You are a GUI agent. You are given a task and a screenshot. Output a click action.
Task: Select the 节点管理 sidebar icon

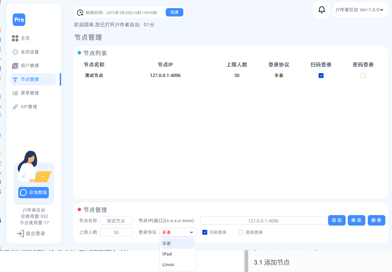(x=15, y=79)
